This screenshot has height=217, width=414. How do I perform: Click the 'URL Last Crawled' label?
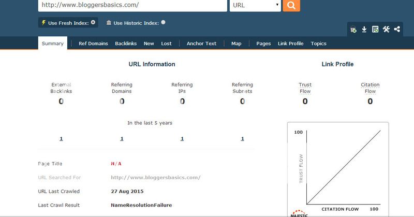(58, 191)
